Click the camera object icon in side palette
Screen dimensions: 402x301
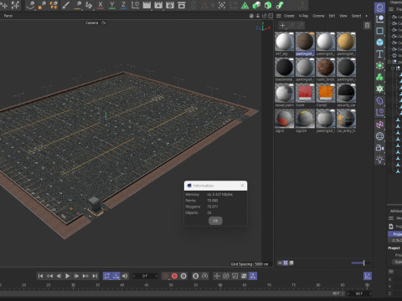(379, 148)
